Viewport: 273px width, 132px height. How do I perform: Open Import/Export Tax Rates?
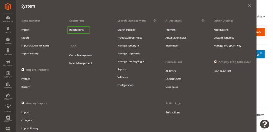(35, 46)
